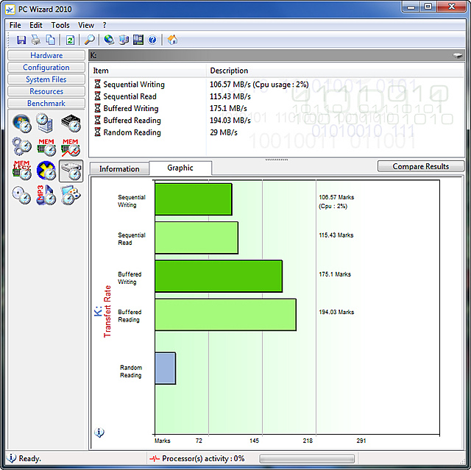471x470 pixels.
Task: Click the status bar progress bar
Action: 307,458
